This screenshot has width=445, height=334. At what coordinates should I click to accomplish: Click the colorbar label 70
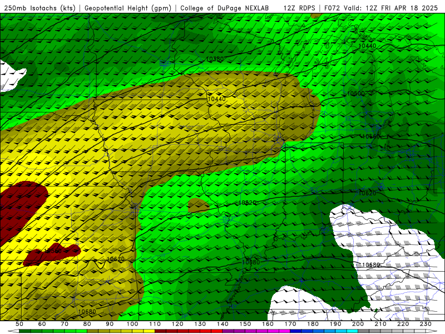(65, 324)
